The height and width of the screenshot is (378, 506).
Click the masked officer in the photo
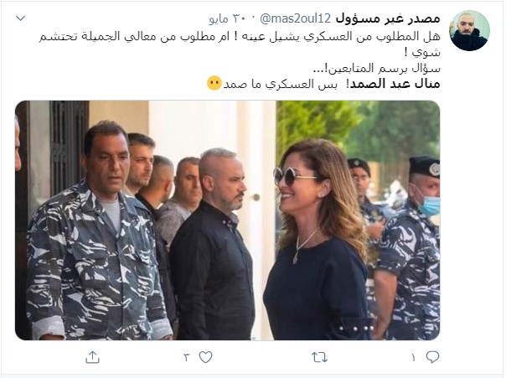[x=411, y=249]
